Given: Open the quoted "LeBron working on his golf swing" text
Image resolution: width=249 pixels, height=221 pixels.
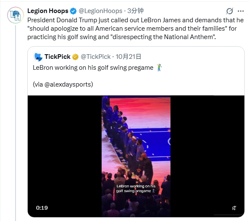Looking at the screenshot, I should [x=93, y=68].
